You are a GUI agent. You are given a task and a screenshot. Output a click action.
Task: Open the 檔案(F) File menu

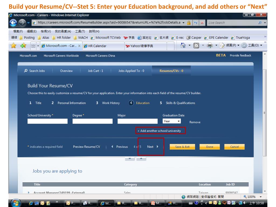[18, 31]
